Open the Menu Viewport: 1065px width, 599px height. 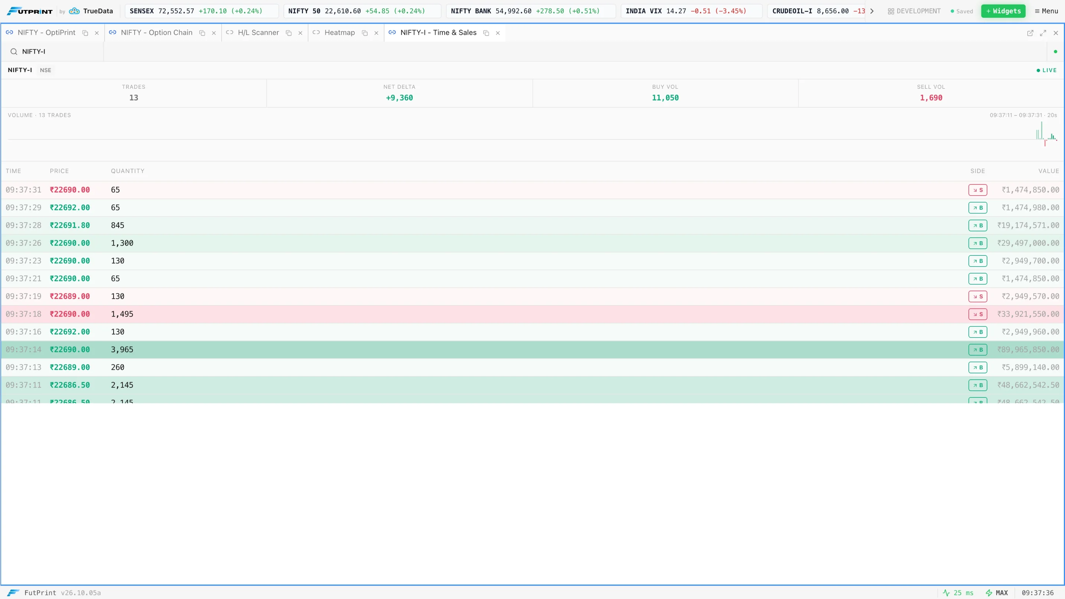pos(1046,11)
